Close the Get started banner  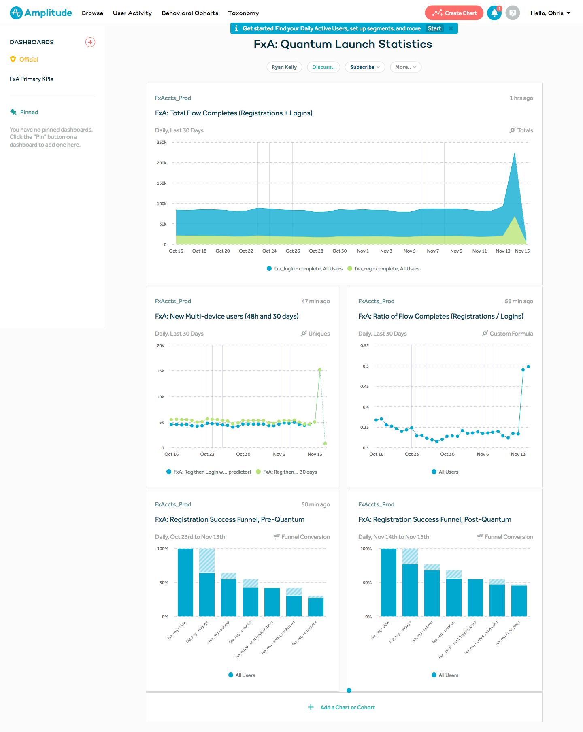pyautogui.click(x=451, y=28)
